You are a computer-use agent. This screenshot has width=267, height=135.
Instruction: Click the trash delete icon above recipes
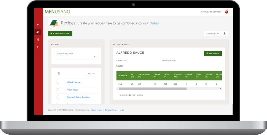click(59, 73)
